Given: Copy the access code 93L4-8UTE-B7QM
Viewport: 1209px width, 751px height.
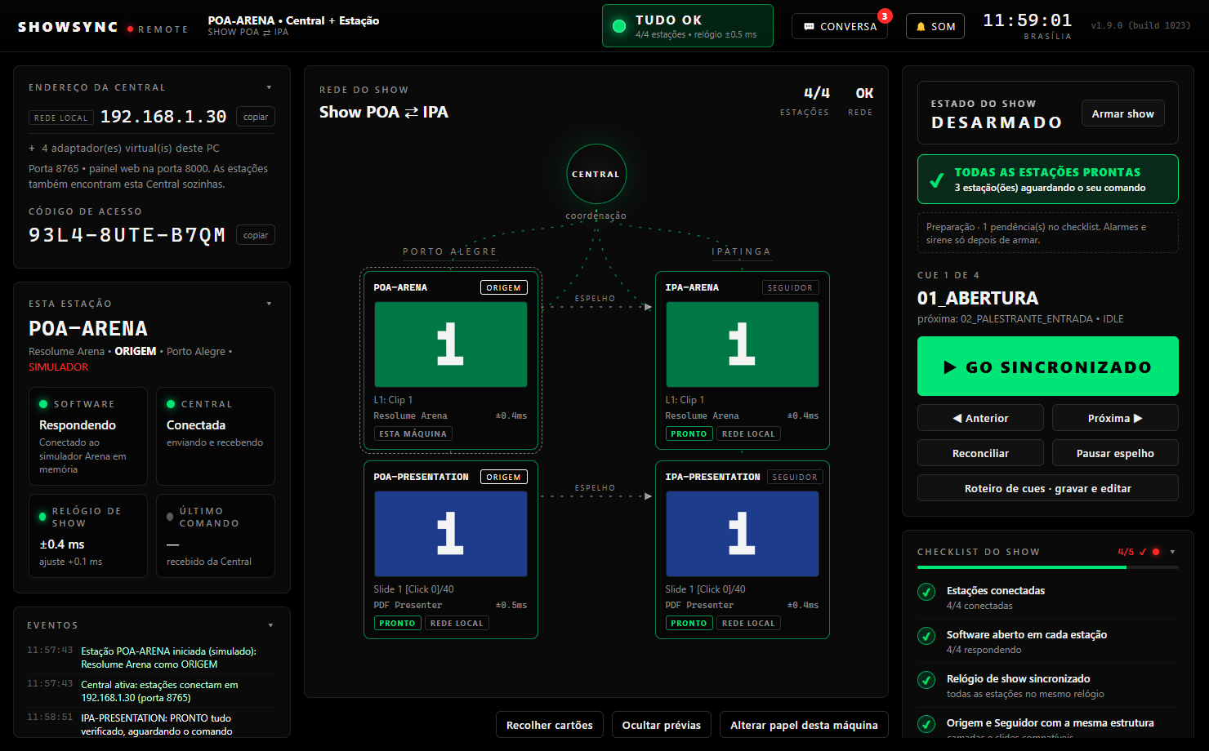Looking at the screenshot, I should coord(256,235).
